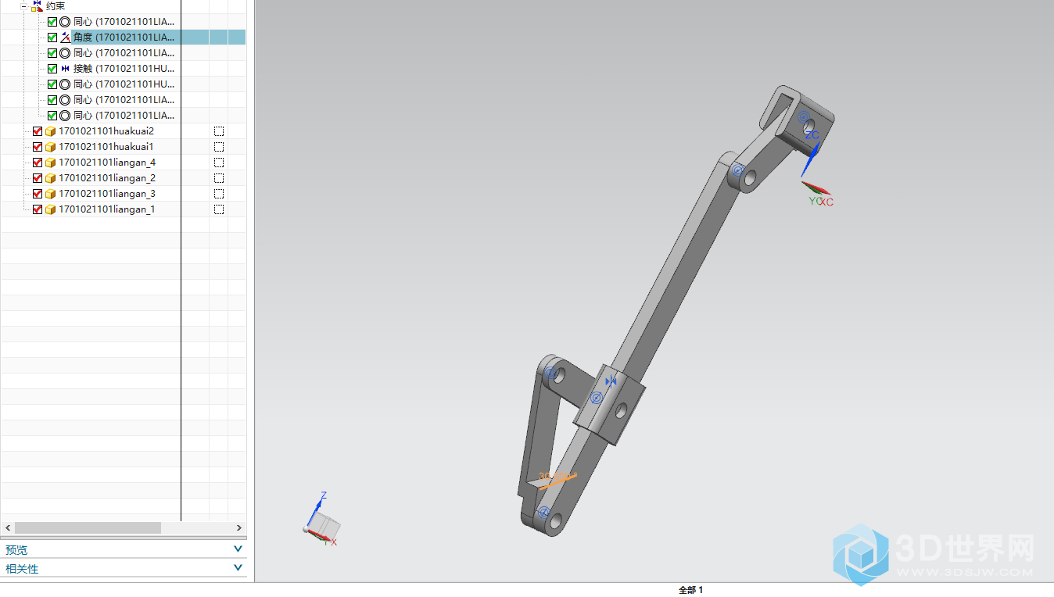Collapse the 约束 constraints node
The image size is (1054, 597).
tap(23, 6)
